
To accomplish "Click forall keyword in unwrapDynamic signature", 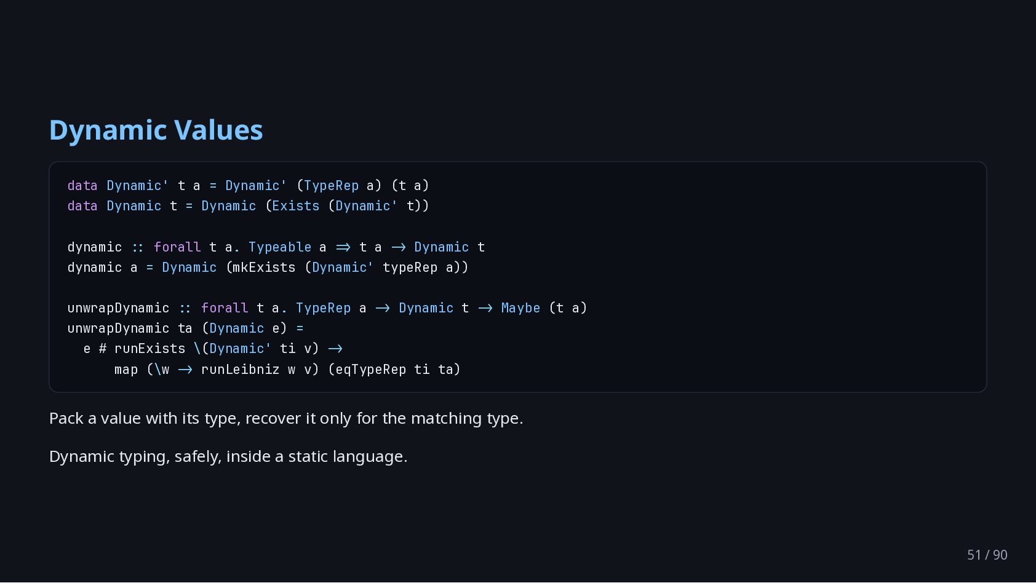I will [225, 308].
